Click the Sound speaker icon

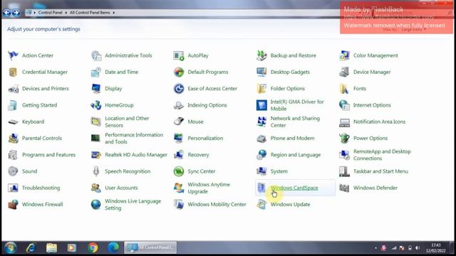coord(13,171)
